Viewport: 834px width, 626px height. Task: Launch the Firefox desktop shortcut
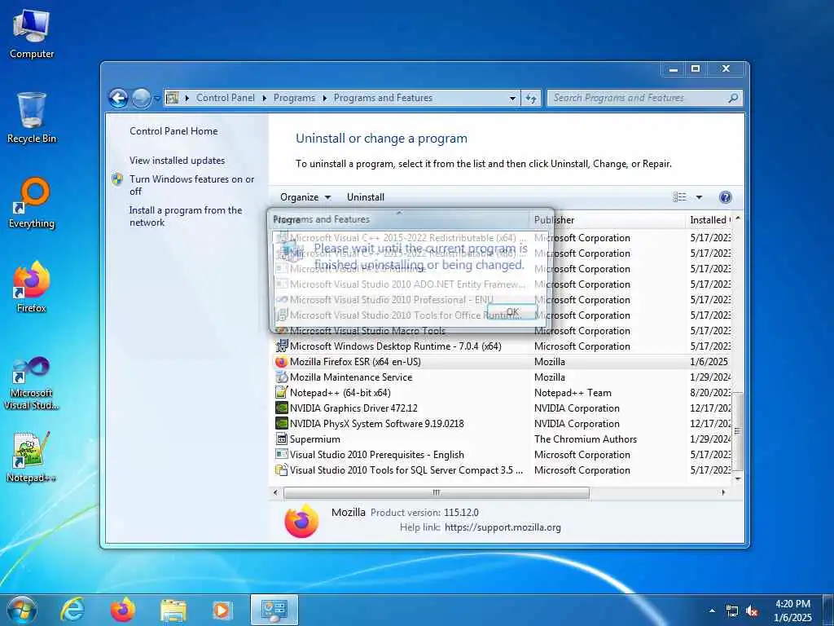pos(32,286)
